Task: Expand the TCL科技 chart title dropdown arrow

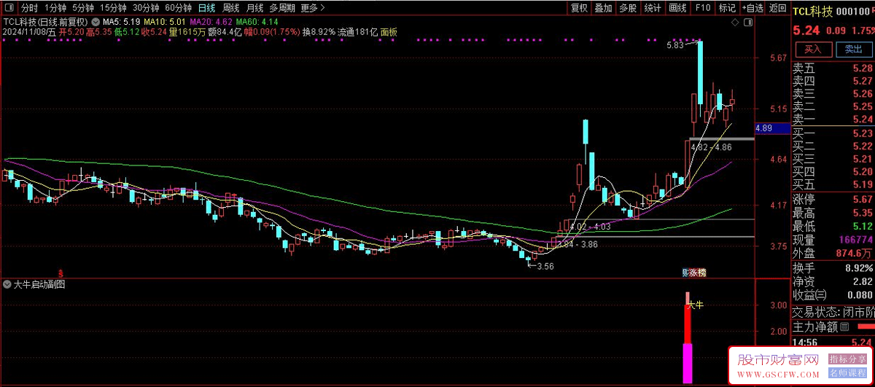Action: click(x=95, y=22)
